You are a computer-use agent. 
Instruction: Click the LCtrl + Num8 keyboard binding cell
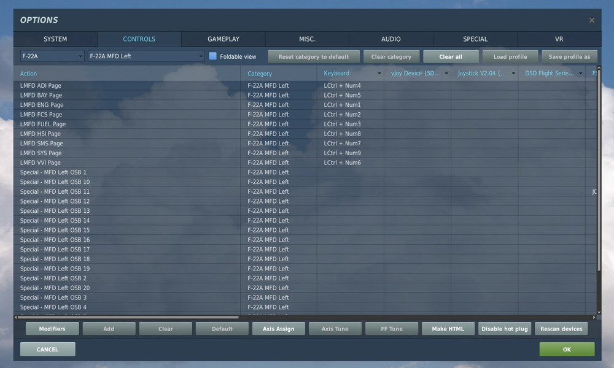350,134
